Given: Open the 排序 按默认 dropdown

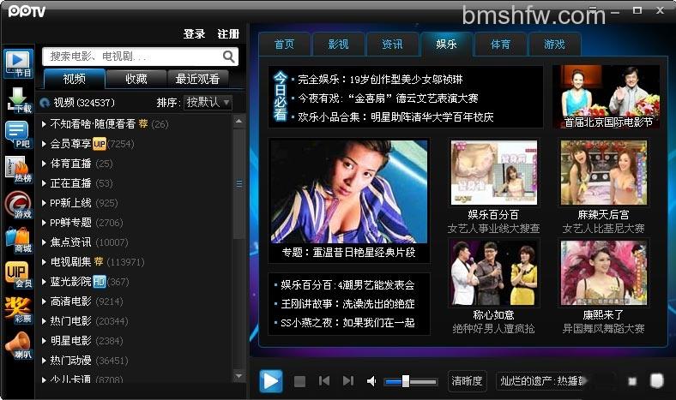Looking at the screenshot, I should pyautogui.click(x=208, y=103).
